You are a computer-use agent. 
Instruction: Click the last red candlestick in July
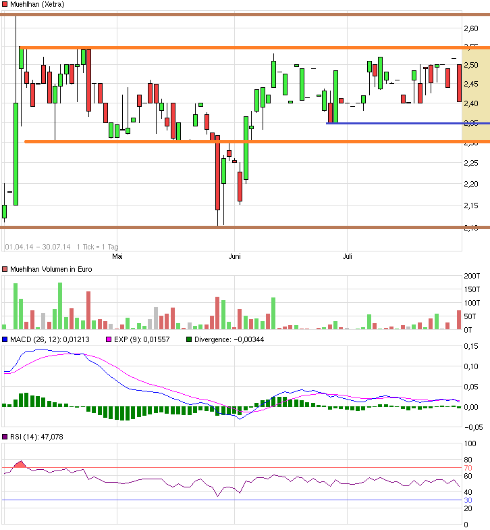click(x=459, y=83)
